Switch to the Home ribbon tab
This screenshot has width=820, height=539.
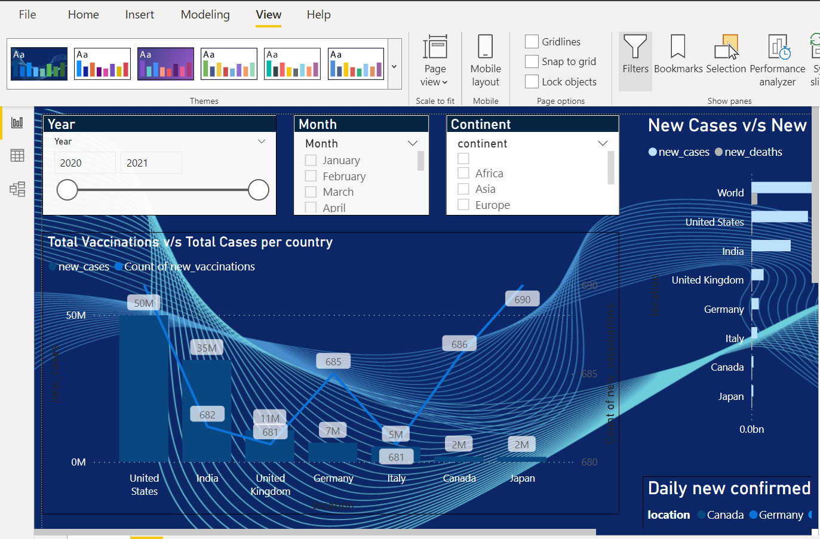tap(83, 14)
